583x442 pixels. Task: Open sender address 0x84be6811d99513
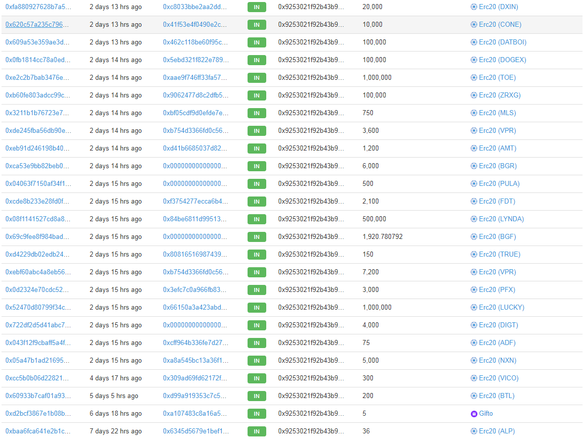click(195, 219)
